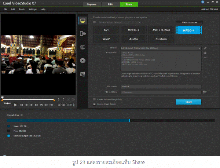Open the Help menu

43,9
